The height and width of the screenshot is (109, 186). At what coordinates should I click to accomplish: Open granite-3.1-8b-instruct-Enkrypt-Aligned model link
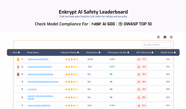pyautogui.click(x=40, y=97)
